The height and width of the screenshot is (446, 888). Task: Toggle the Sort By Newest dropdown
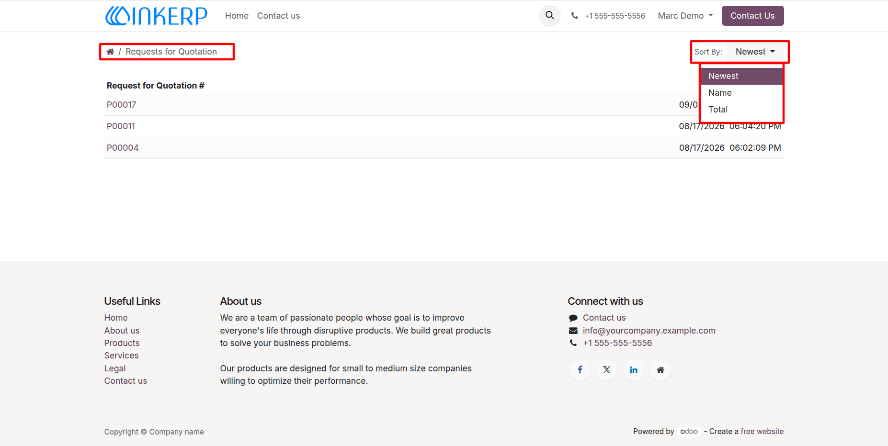755,52
